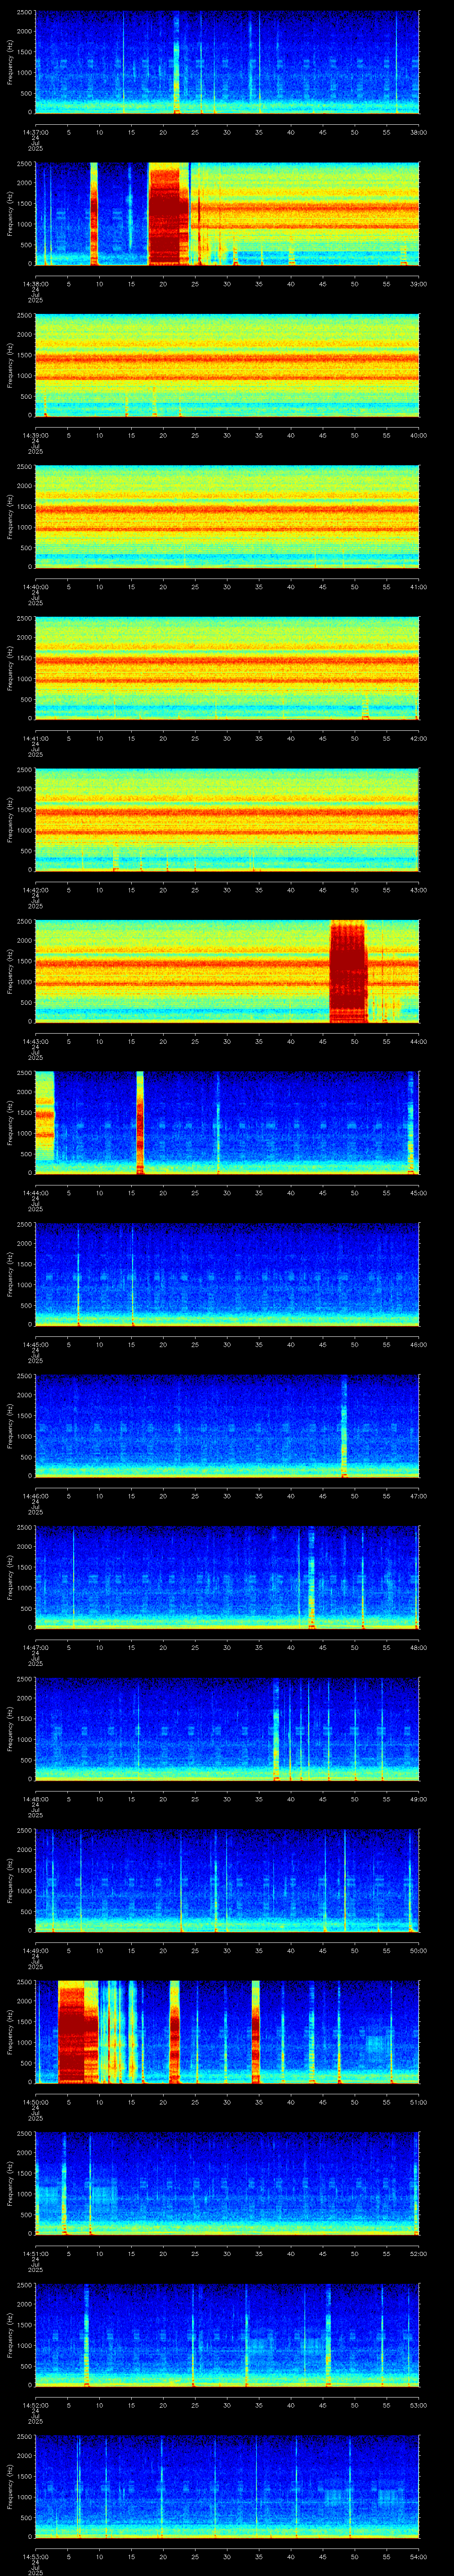Select the '14:43:00' start time label

pyautogui.click(x=35, y=1041)
